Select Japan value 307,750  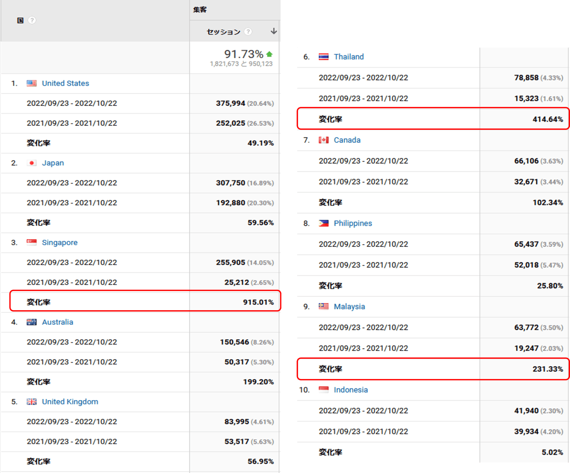tap(230, 183)
